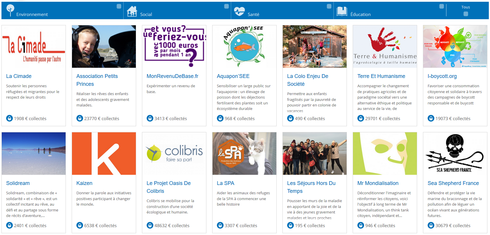Enable the Santé filter checkbox
Image resolution: width=490 pixels, height=235 pixels.
(329, 6)
